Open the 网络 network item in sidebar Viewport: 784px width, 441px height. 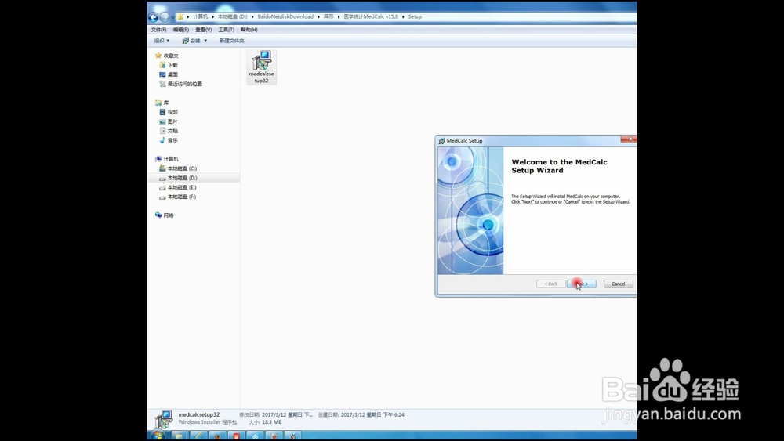[x=165, y=215]
